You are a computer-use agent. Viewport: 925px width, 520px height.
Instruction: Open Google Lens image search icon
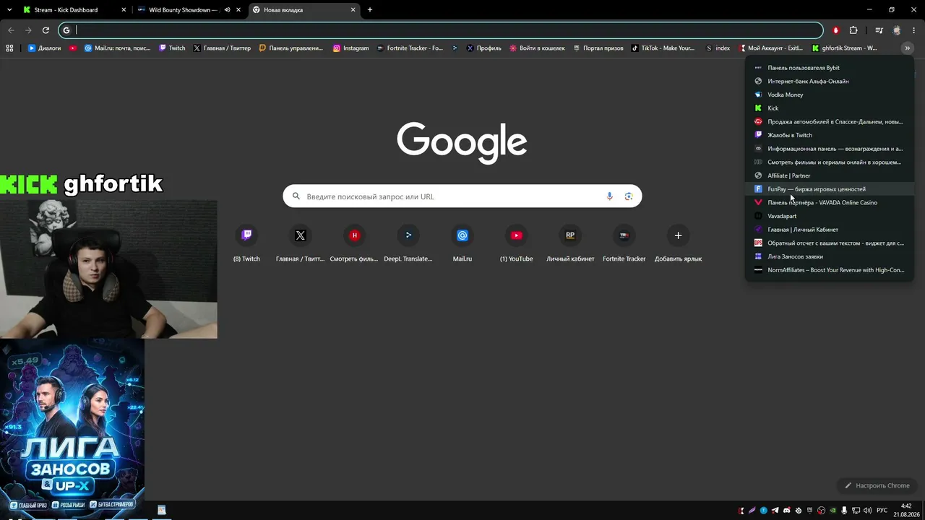[x=629, y=196]
